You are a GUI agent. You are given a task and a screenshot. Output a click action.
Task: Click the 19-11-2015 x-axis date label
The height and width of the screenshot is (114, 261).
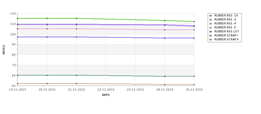click(17, 90)
